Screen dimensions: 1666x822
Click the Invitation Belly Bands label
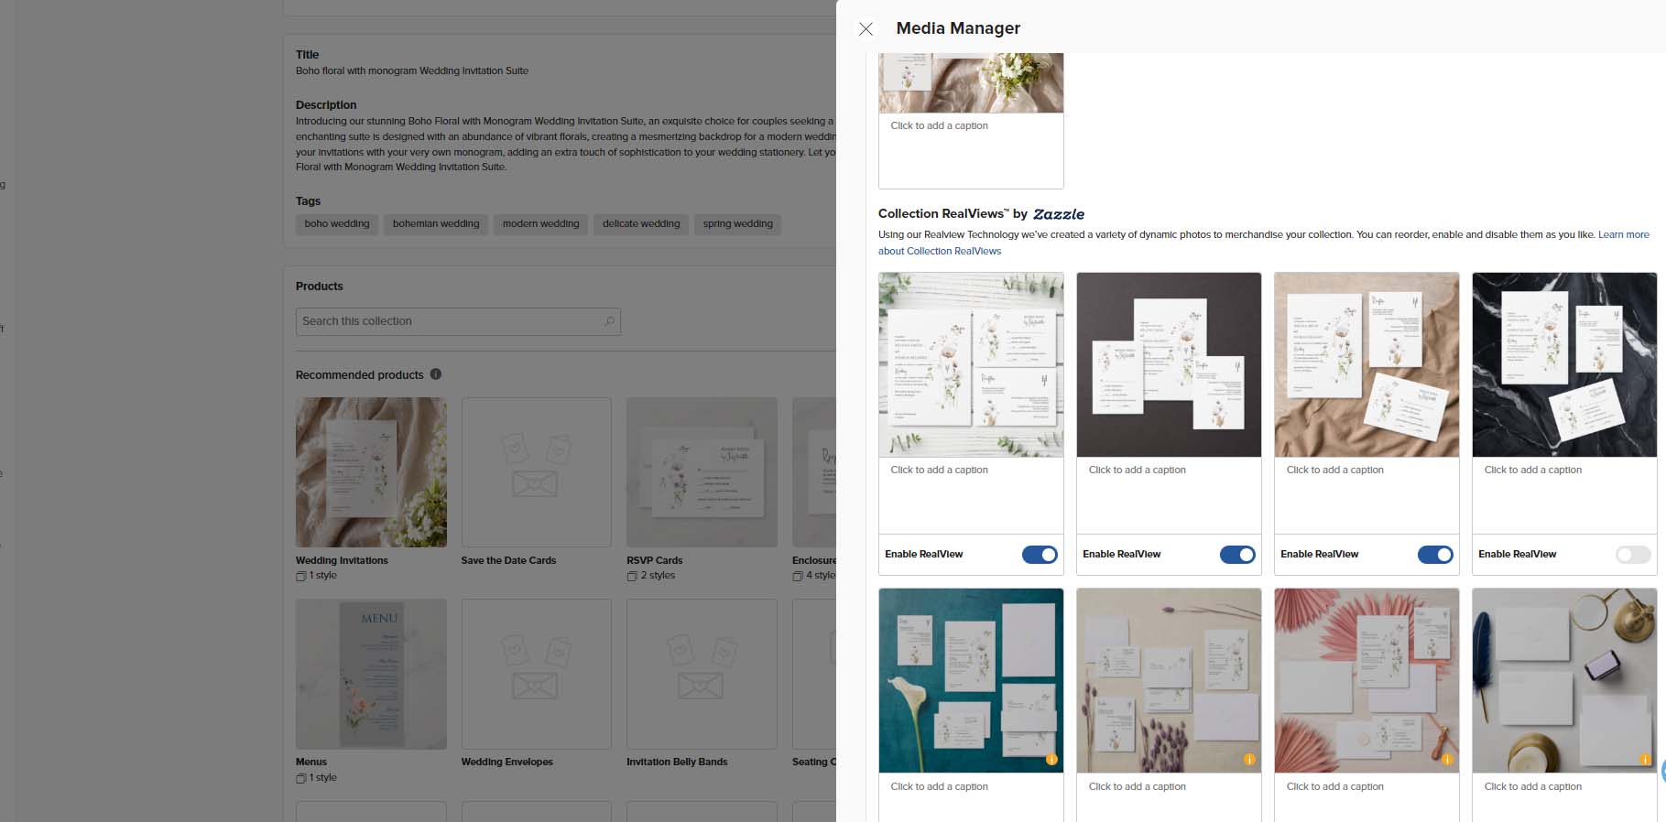[x=677, y=762]
